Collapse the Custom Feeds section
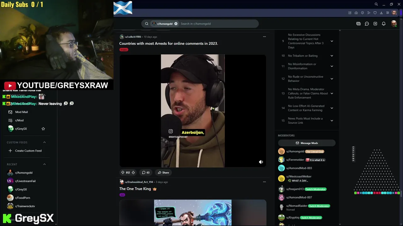This screenshot has width=403, height=226. click(x=44, y=142)
